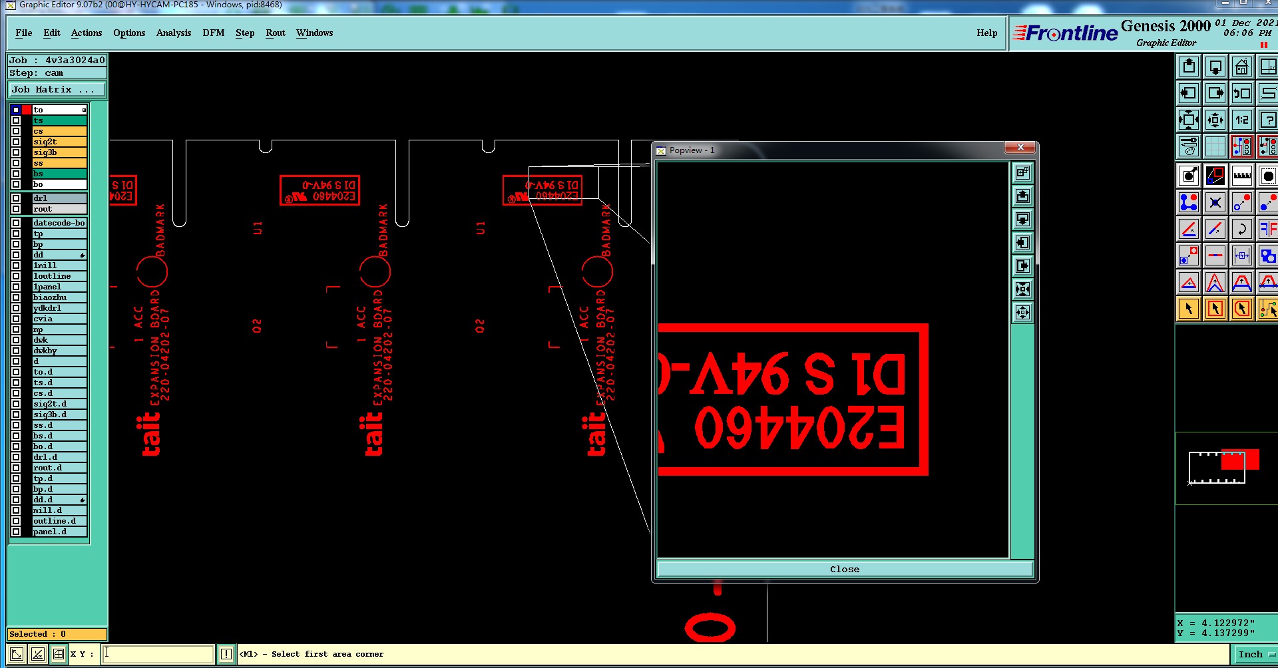Click the Home view icon

click(1242, 67)
